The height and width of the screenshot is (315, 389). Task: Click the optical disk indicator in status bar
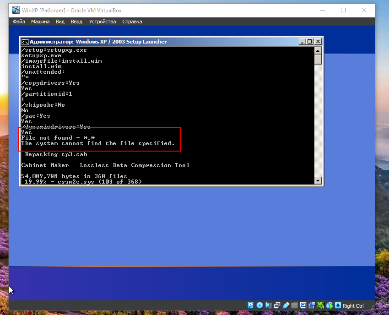(259, 305)
